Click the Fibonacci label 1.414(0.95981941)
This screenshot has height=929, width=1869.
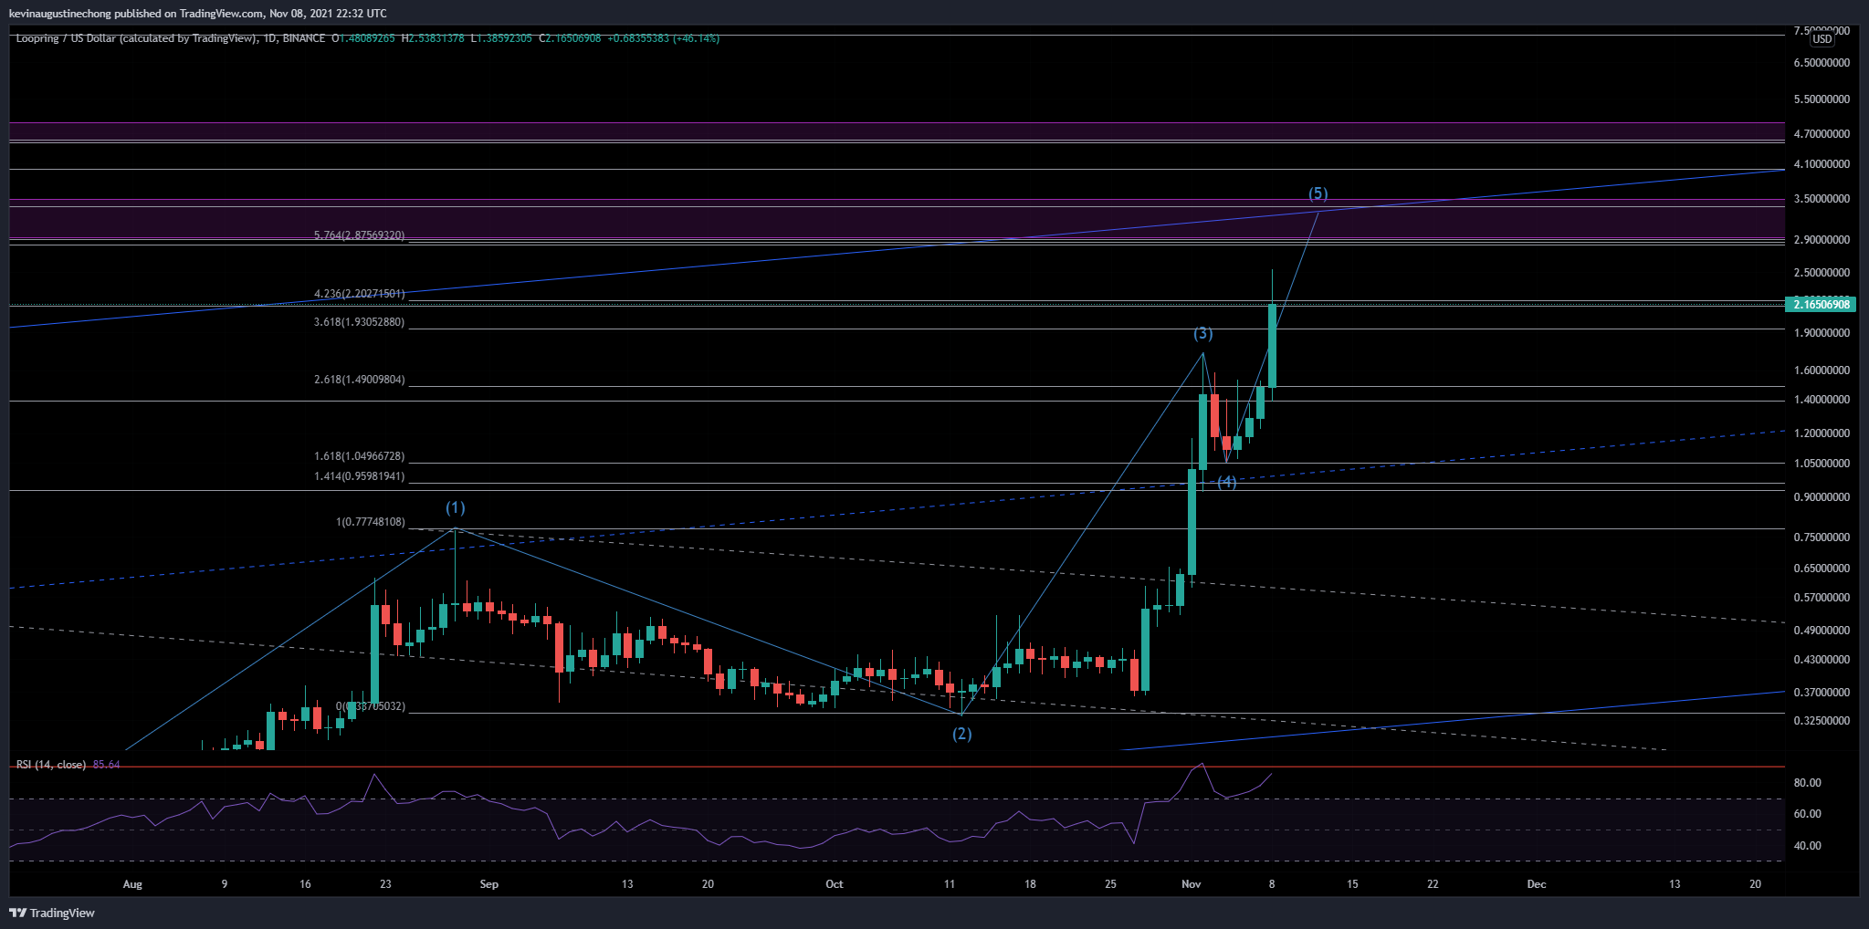pyautogui.click(x=359, y=476)
